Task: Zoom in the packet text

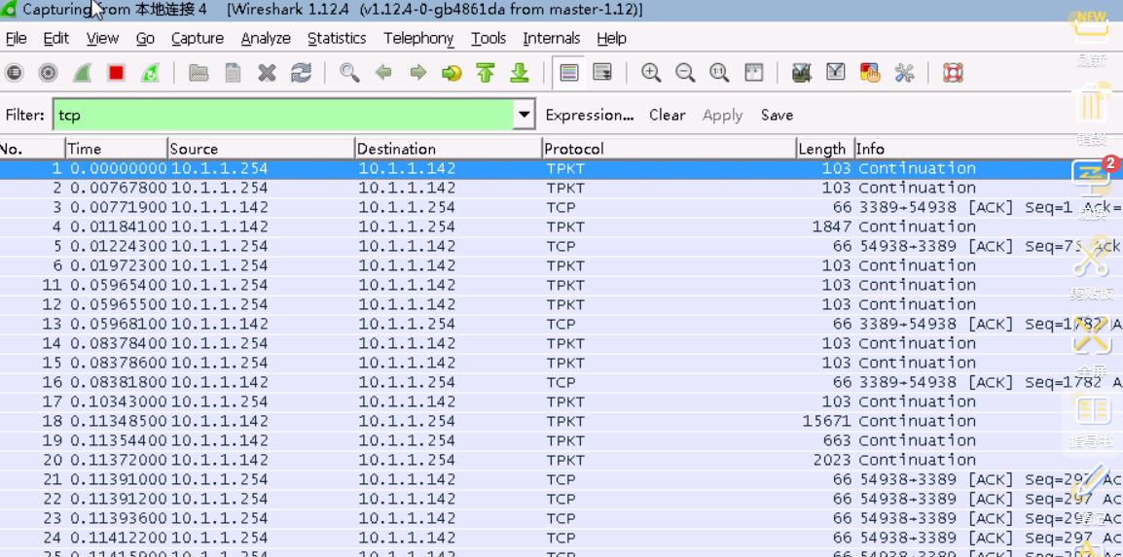Action: tap(651, 72)
